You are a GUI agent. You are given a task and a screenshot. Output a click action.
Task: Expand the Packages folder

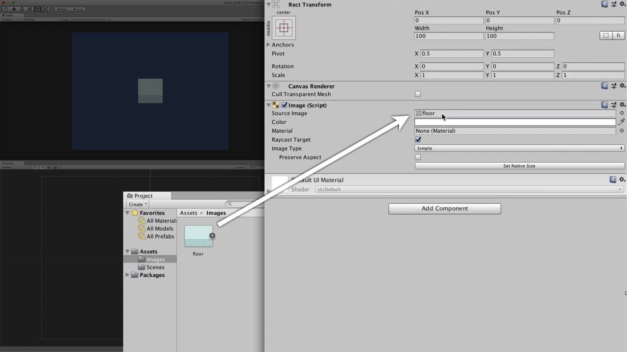[128, 275]
